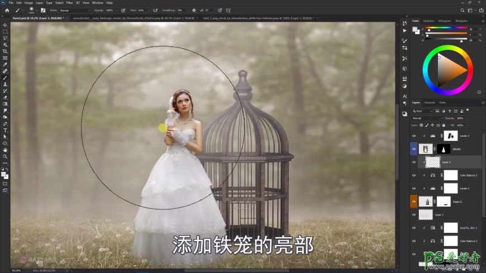Image resolution: width=486 pixels, height=273 pixels.
Task: Switch to the Swatches tab
Action: pyautogui.click(x=428, y=21)
